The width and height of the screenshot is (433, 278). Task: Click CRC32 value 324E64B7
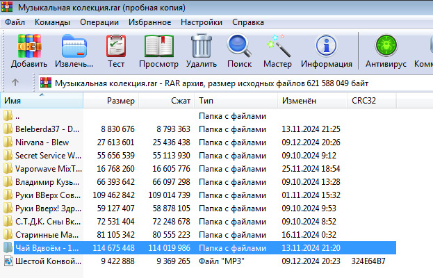pyautogui.click(x=368, y=261)
